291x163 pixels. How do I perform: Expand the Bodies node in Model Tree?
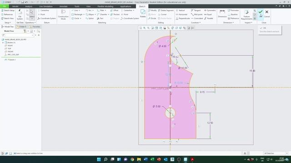pos(3,43)
